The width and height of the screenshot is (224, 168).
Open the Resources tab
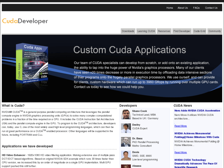164,31
